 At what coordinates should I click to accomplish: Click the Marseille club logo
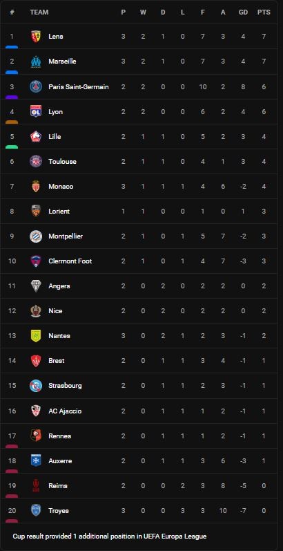click(x=36, y=62)
